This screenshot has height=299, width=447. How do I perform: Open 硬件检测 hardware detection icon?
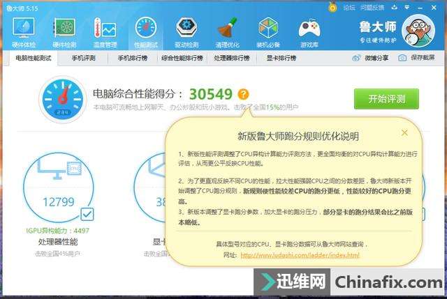(64, 32)
